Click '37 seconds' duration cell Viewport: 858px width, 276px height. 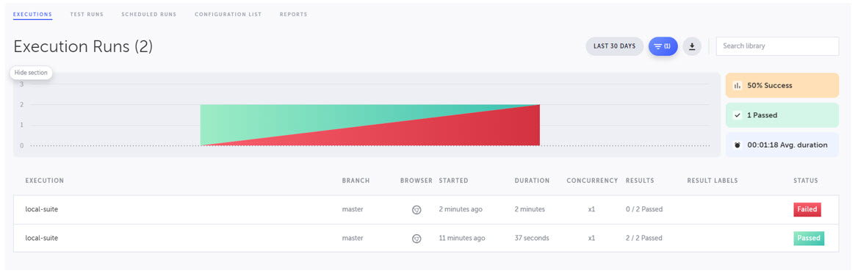tap(532, 239)
